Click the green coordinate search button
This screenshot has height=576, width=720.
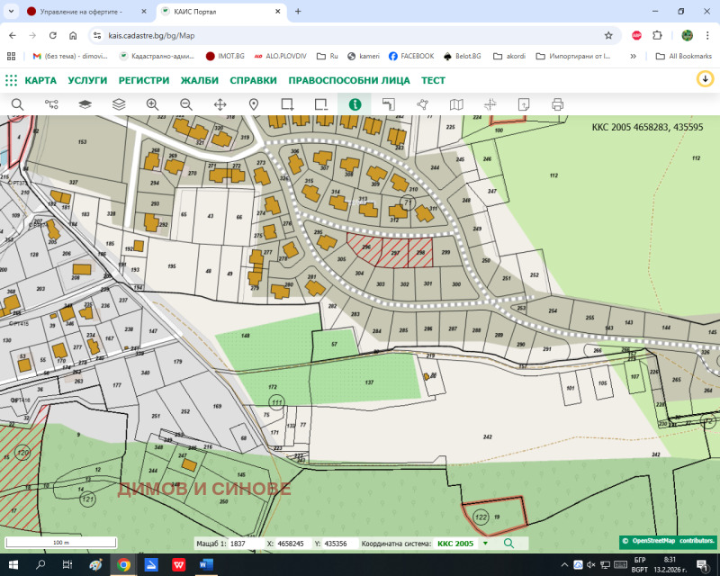(509, 543)
